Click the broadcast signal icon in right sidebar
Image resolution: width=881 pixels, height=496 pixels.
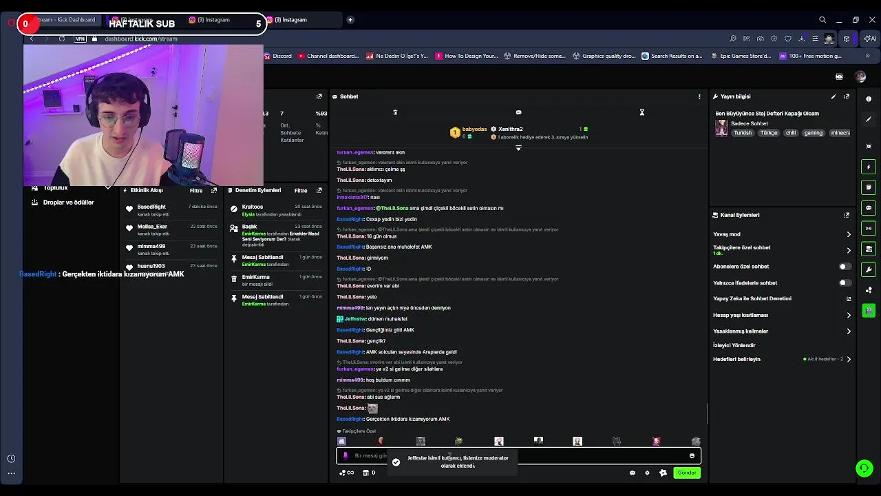[x=869, y=228]
